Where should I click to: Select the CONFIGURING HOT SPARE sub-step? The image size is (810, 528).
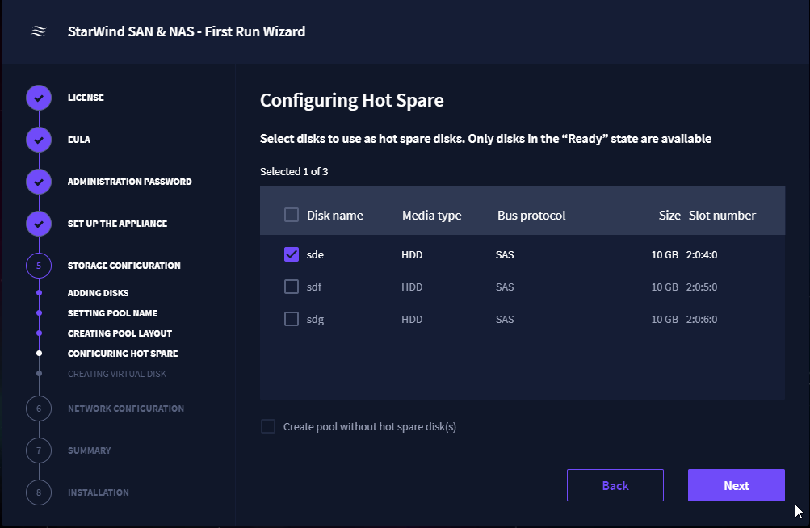coord(123,354)
